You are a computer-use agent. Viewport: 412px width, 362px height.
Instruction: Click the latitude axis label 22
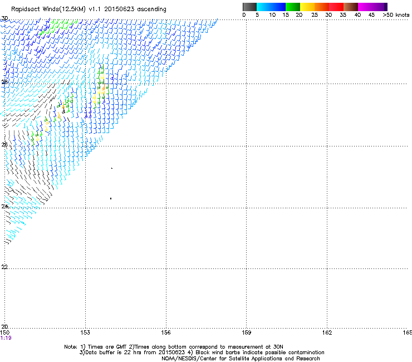[4, 267]
